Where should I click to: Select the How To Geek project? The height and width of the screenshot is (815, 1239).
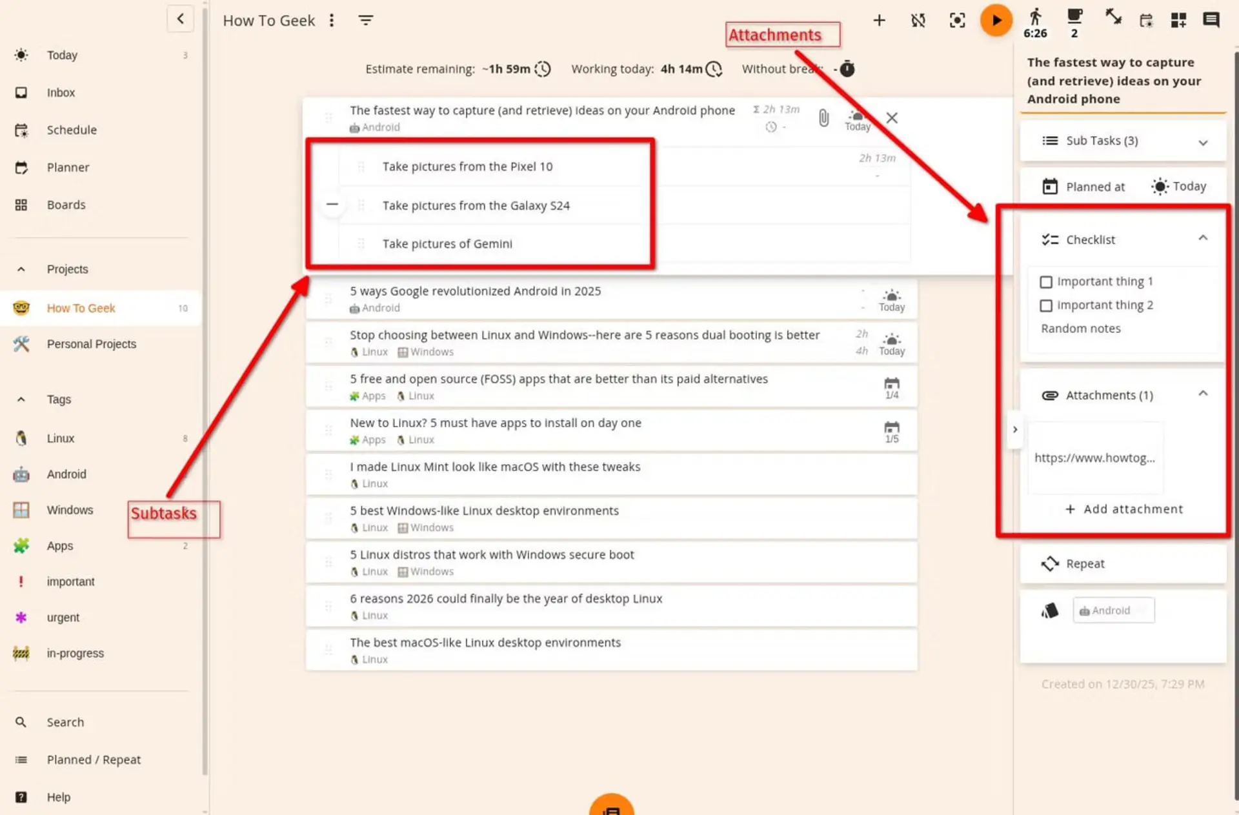pyautogui.click(x=101, y=308)
